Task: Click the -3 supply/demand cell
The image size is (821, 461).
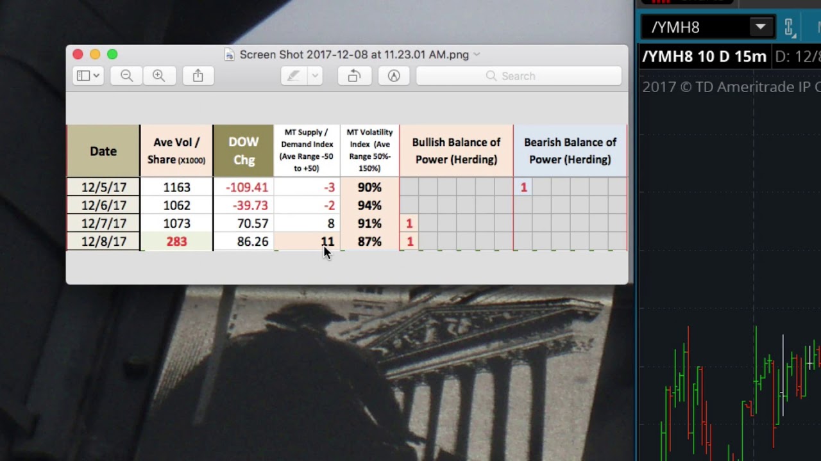Action: point(307,187)
